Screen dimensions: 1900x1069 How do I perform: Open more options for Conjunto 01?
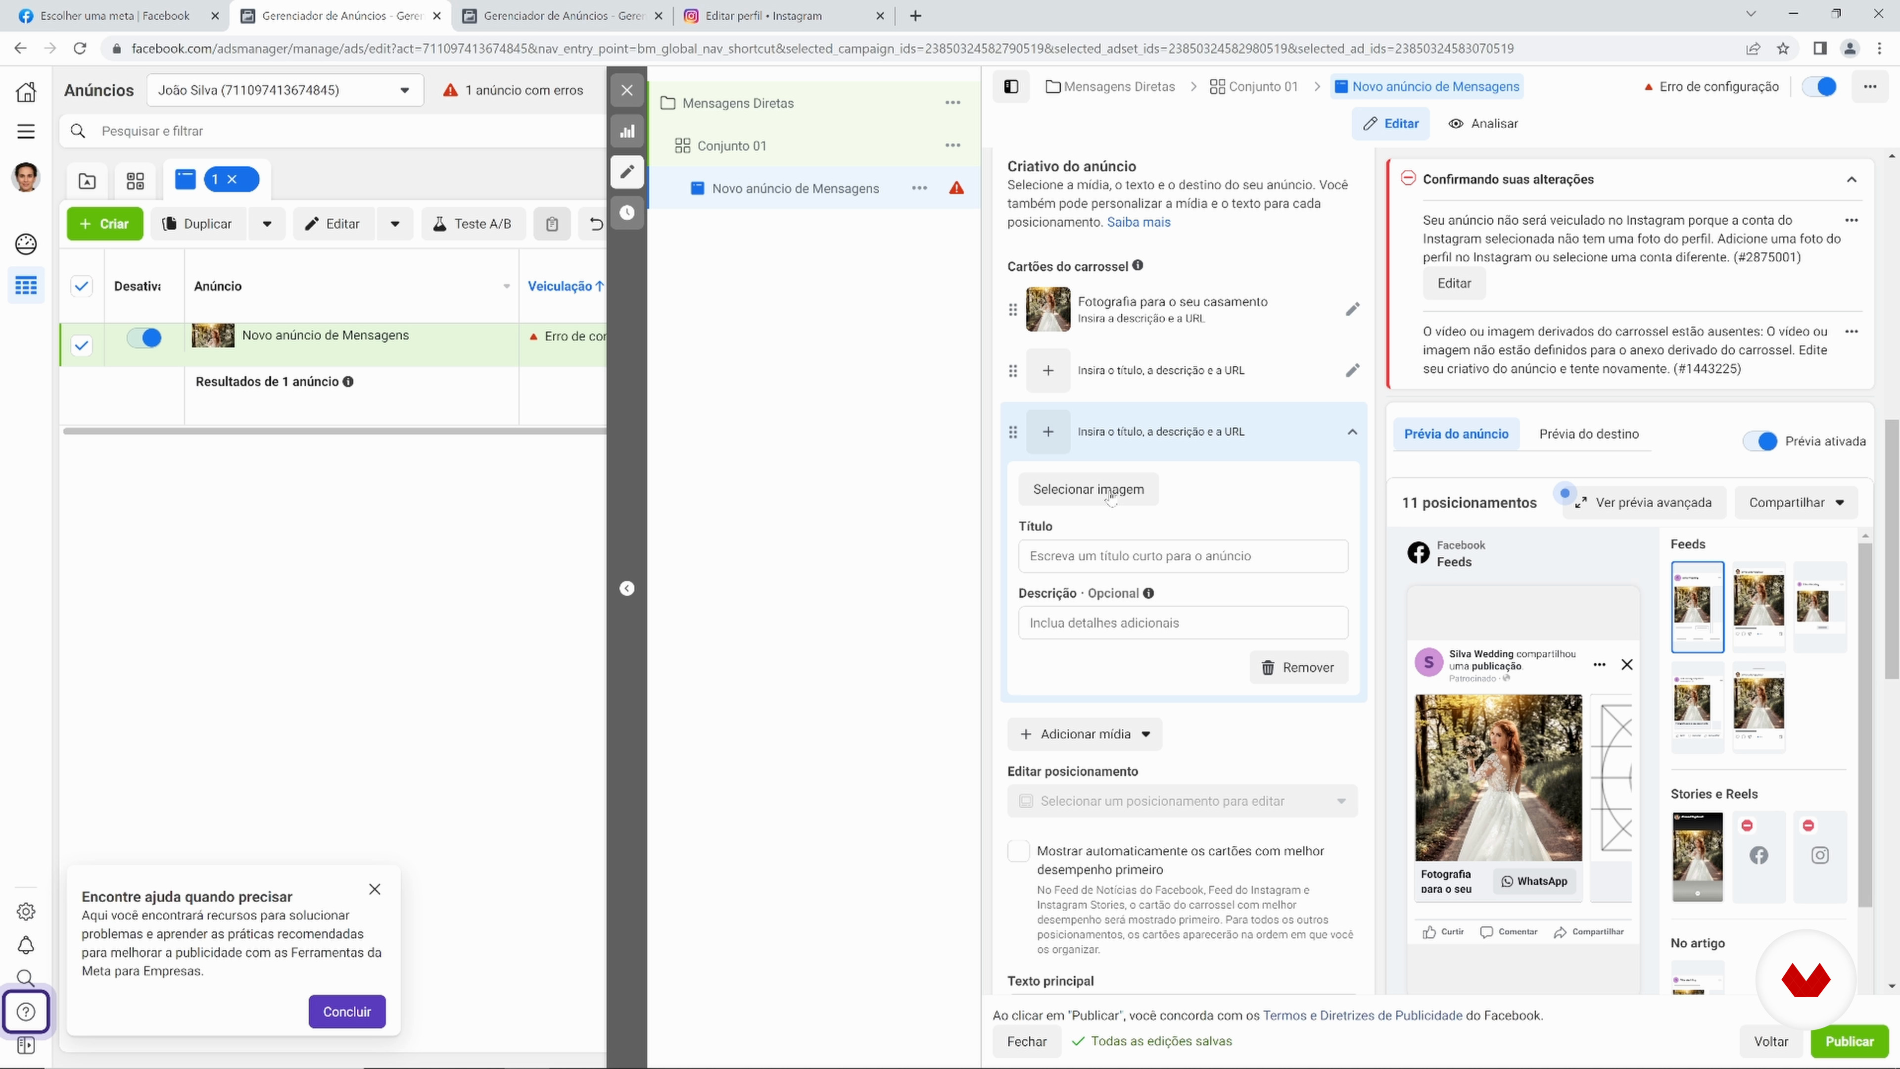[x=953, y=146]
